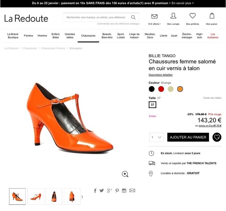Open the Mon compte profile icon

click(173, 16)
